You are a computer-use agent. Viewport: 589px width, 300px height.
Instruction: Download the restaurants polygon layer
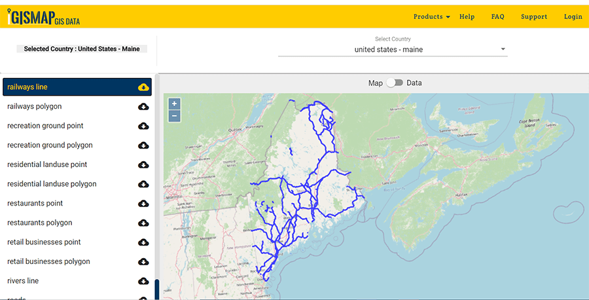pyautogui.click(x=143, y=223)
